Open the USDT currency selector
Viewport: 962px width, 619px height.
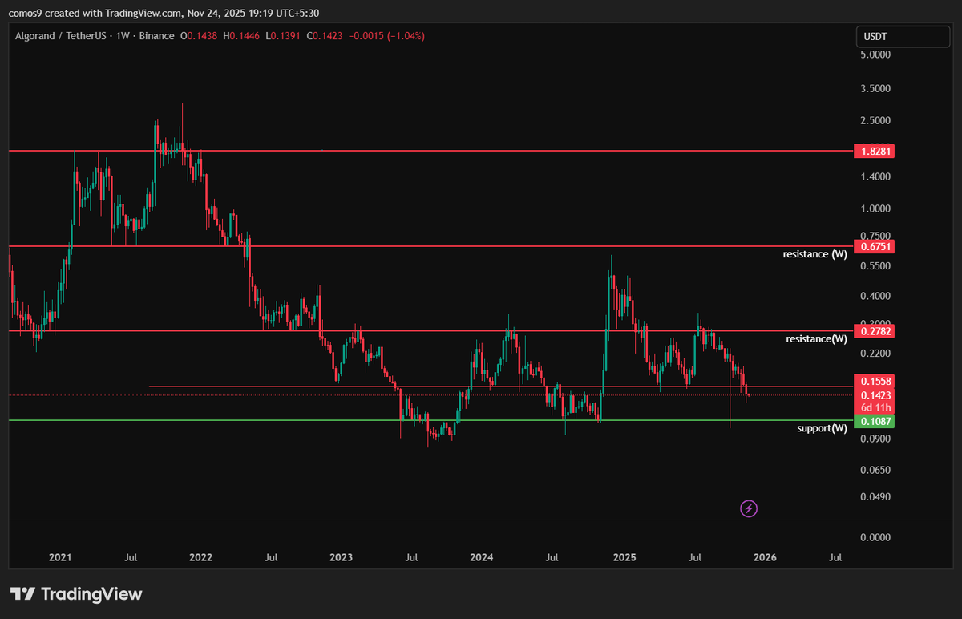coord(903,36)
